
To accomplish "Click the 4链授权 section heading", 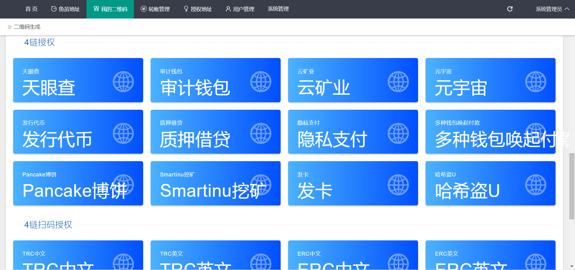I will (40, 42).
